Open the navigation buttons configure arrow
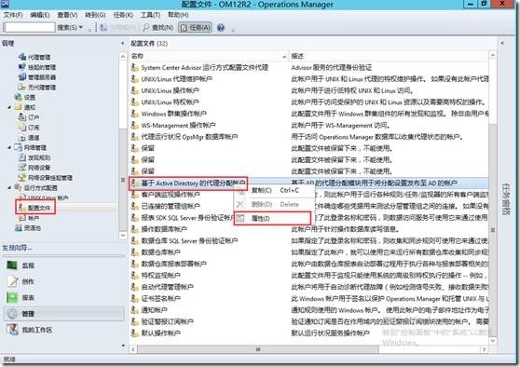The width and height of the screenshot is (520, 367). (123, 346)
